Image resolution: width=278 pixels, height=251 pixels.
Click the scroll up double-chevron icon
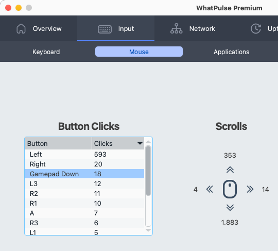coord(230,170)
